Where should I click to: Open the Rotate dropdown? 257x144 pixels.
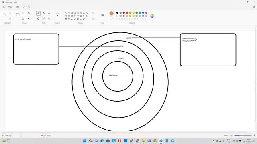[x=29, y=13]
